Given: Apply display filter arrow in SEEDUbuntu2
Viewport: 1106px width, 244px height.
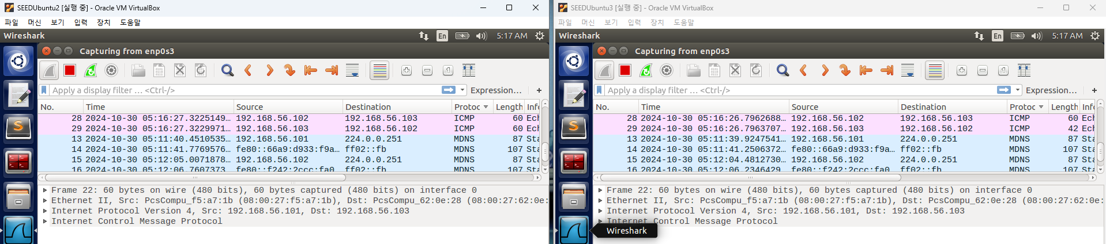Looking at the screenshot, I should point(449,90).
